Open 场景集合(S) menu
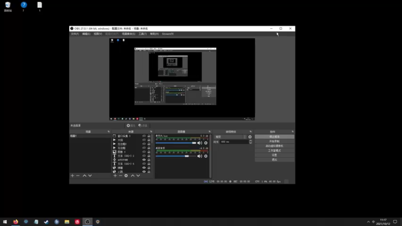 [129, 34]
